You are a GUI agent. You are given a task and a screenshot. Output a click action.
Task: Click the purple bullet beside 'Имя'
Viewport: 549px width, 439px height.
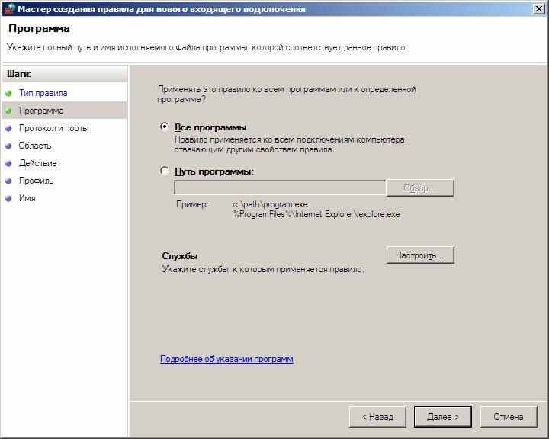tap(8, 198)
